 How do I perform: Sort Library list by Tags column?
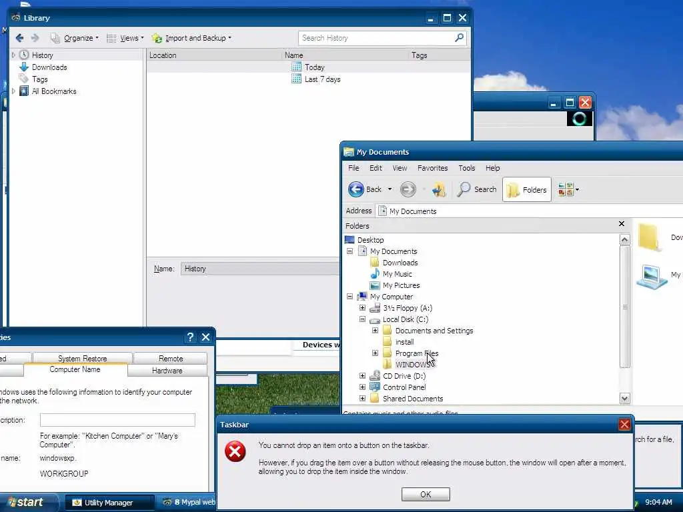(x=440, y=55)
